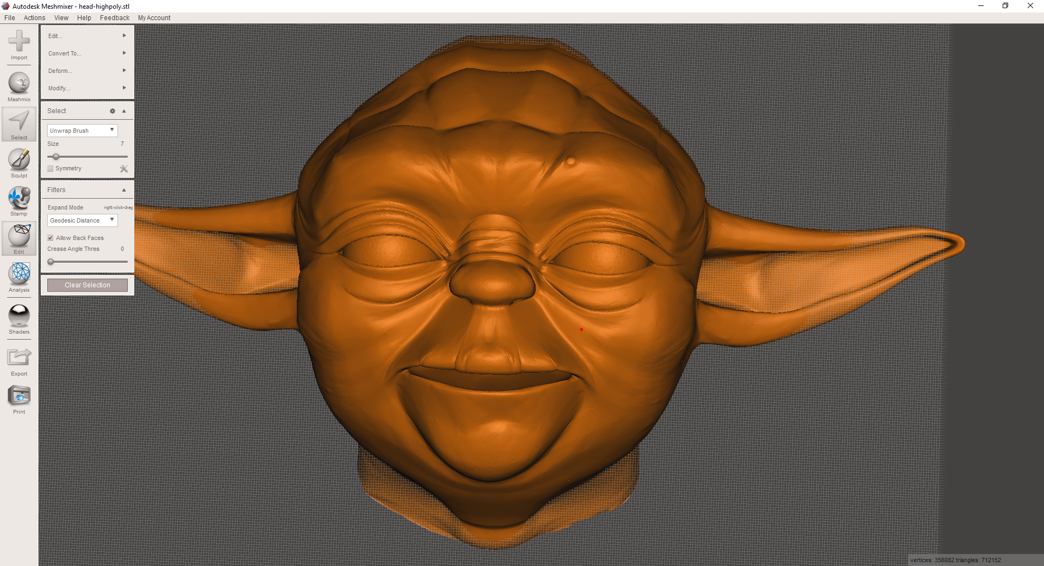The image size is (1044, 566).
Task: Minimize the Meshmixer window
Action: 981,6
